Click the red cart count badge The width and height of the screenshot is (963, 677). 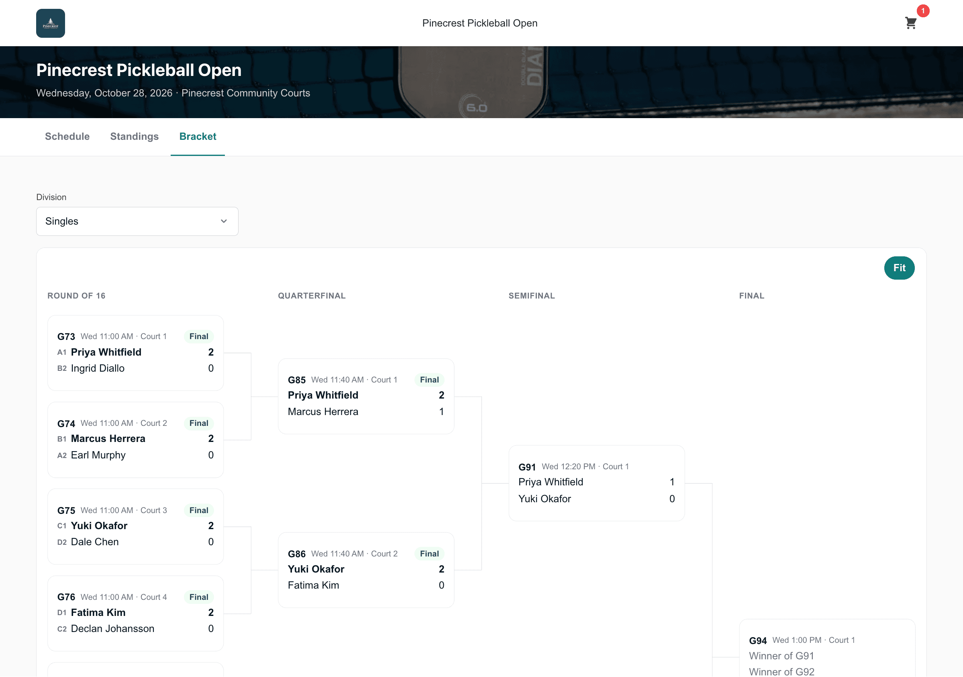pyautogui.click(x=923, y=11)
